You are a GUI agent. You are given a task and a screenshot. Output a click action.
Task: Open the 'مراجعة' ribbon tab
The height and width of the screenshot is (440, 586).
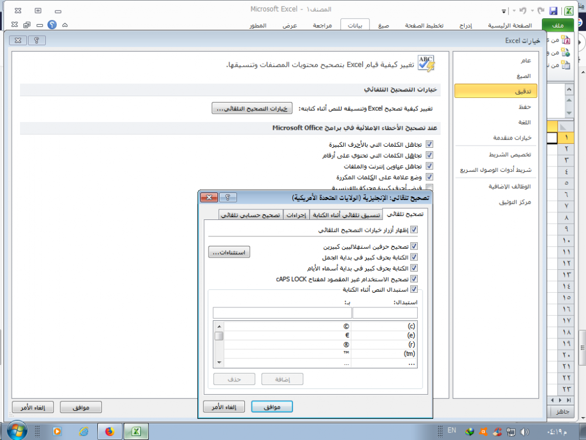click(x=322, y=25)
